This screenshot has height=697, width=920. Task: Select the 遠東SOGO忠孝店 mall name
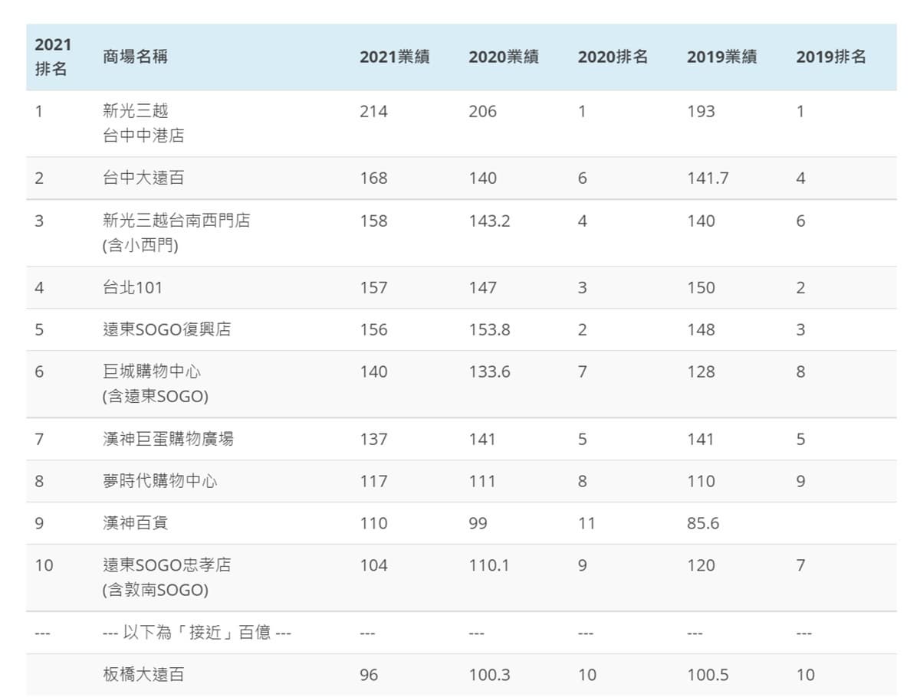pyautogui.click(x=167, y=565)
